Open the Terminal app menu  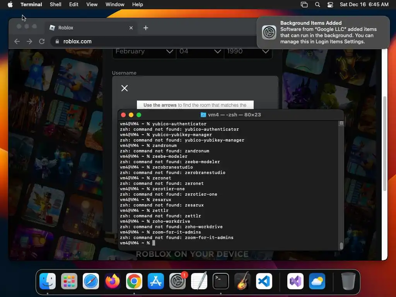31,4
